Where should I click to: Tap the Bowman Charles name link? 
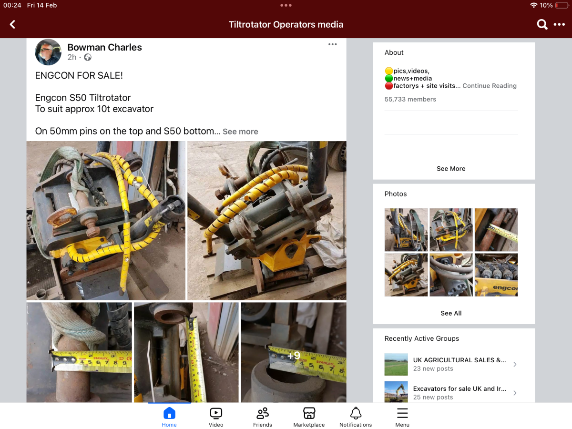pyautogui.click(x=104, y=47)
